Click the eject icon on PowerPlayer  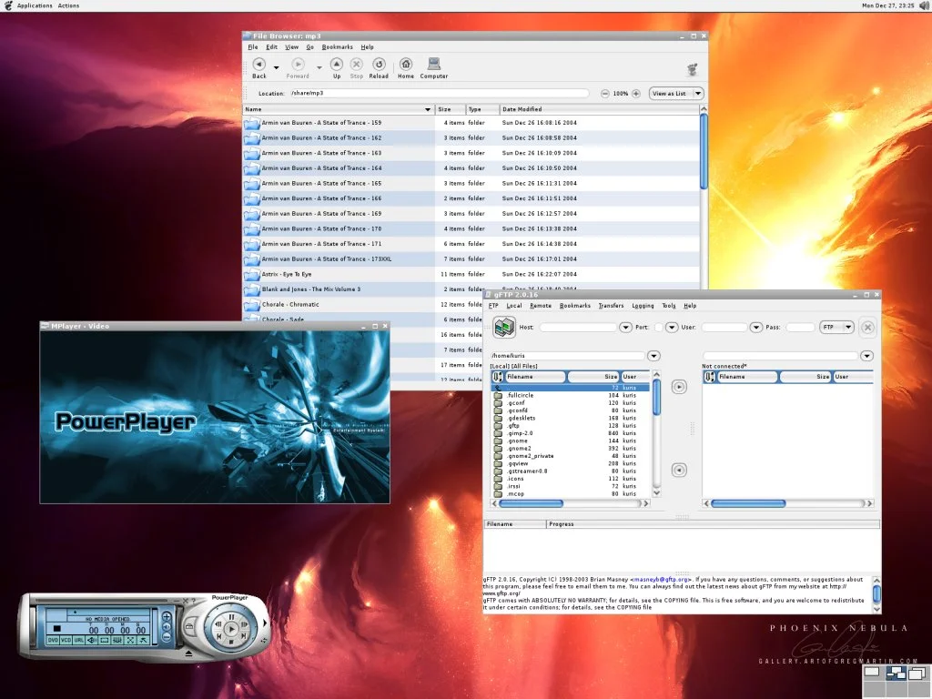pyautogui.click(x=188, y=653)
